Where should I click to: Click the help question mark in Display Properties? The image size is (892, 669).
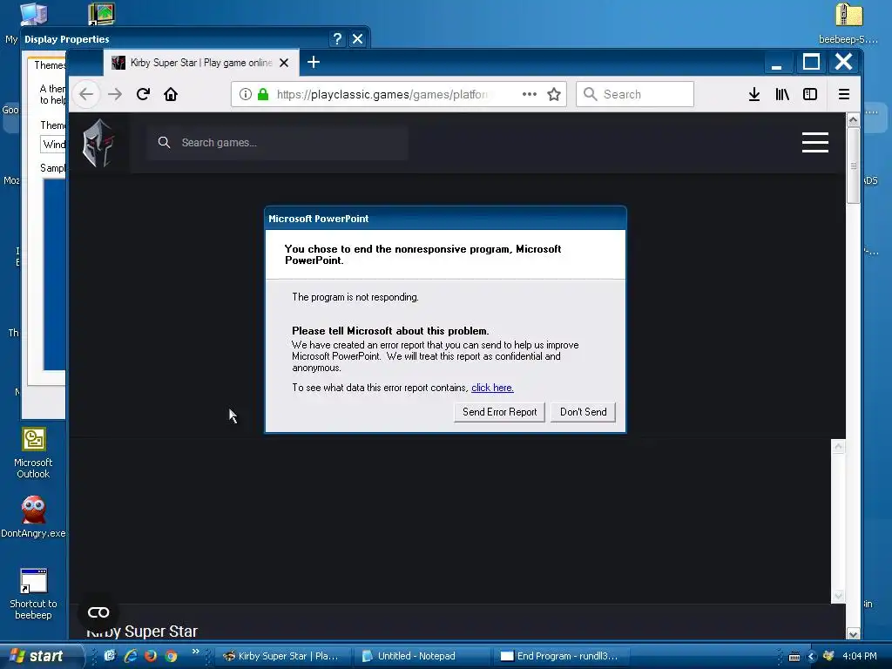coord(337,38)
